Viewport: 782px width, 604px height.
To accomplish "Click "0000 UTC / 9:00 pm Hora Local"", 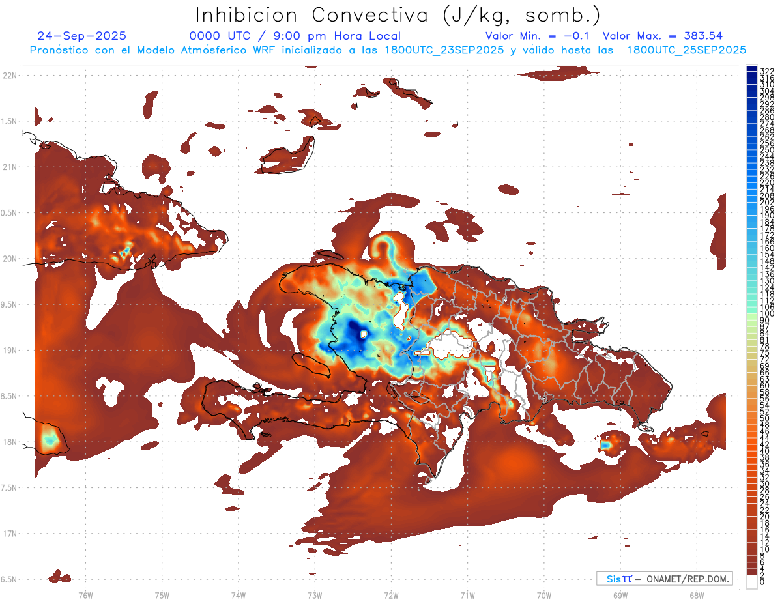I will (x=295, y=36).
